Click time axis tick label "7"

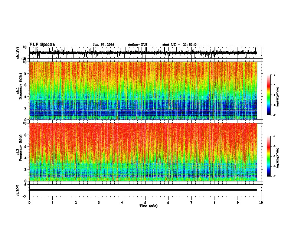[x=192, y=203]
